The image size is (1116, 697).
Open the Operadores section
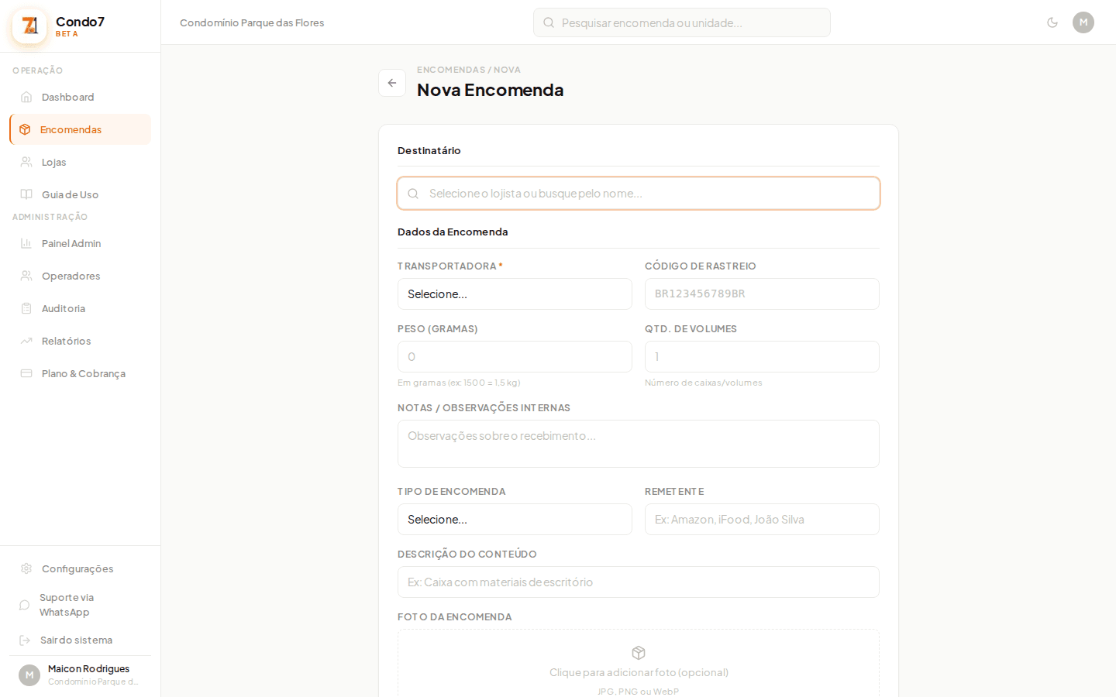pos(71,276)
